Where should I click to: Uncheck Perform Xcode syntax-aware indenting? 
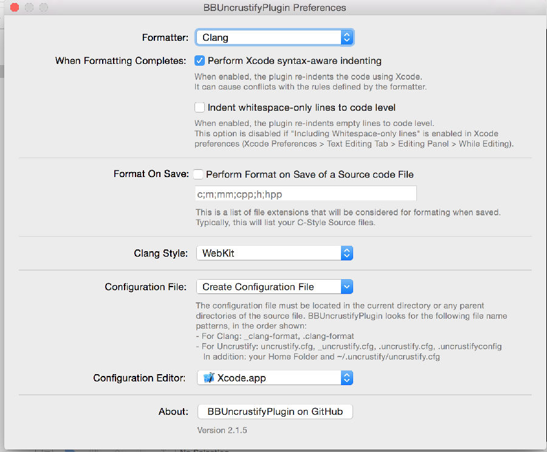[x=199, y=61]
